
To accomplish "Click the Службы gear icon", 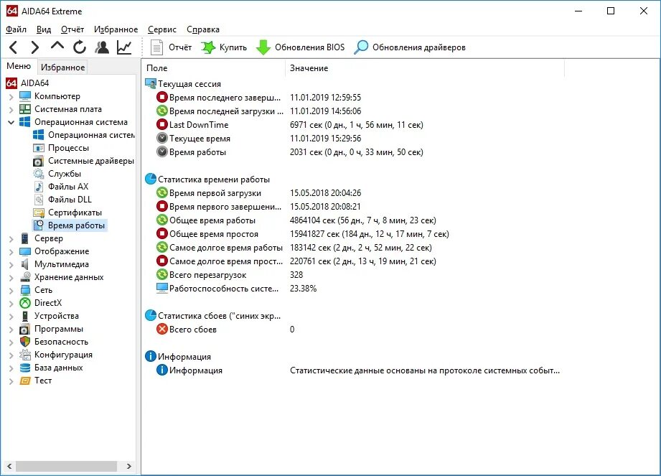I will click(39, 174).
